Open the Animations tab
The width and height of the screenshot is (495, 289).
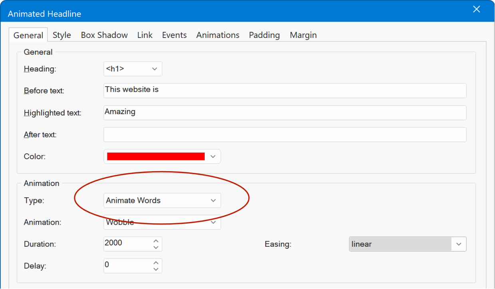pos(218,35)
